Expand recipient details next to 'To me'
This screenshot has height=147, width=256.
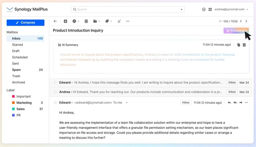127,103
